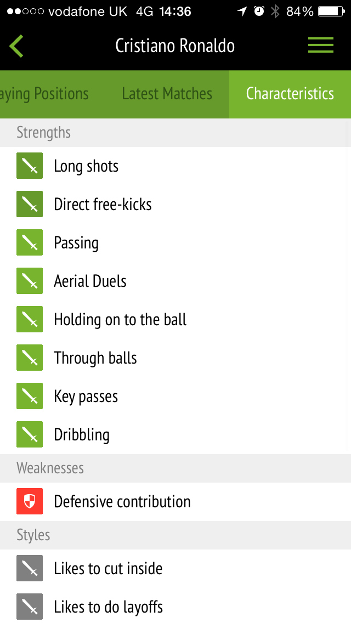Tap the Strengths section header

(44, 132)
